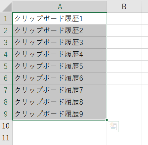This screenshot has width=148, height=145.
Task: Click cell containing クリップボード履歴6
Action: [x=60, y=78]
